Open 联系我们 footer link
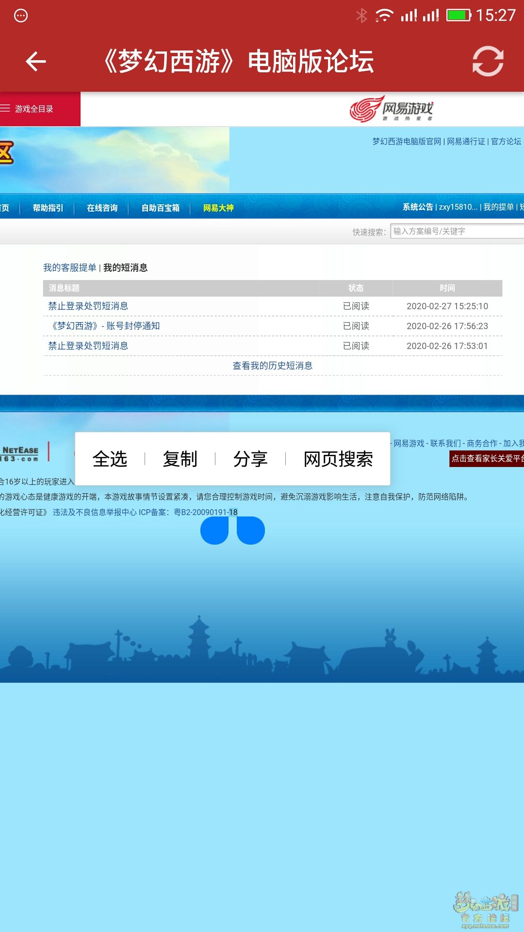Viewport: 524px width, 932px height. pos(445,443)
